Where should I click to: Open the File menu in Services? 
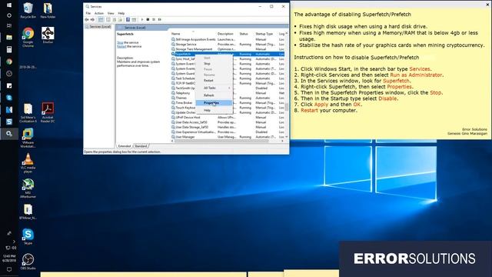click(88, 14)
